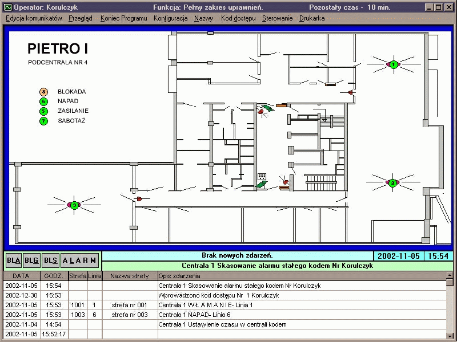This screenshot has width=457, height=342.
Task: Click the program icon in the title bar
Action: point(7,7)
